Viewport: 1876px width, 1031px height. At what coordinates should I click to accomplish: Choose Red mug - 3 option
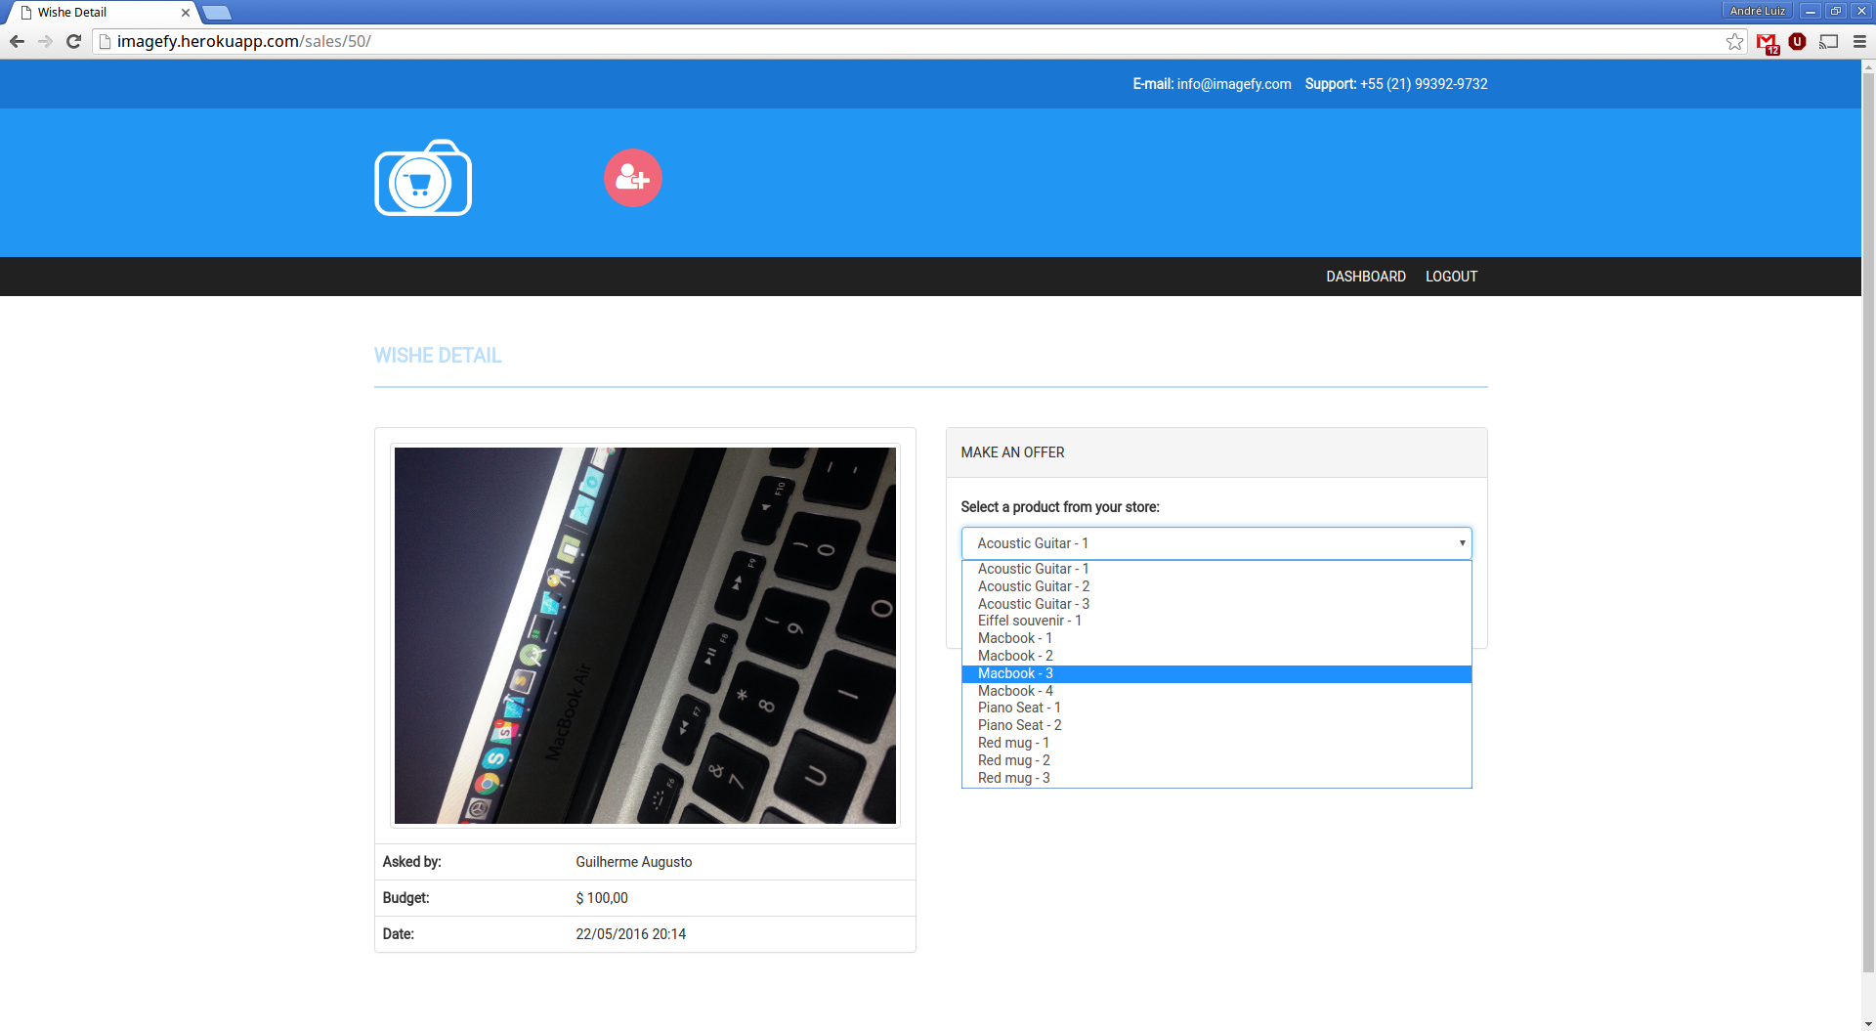1216,778
